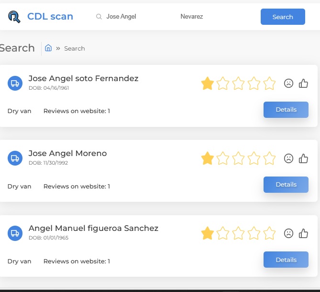
Task: Open Details for Jose Angel soto Fernandez
Action: [x=286, y=110]
